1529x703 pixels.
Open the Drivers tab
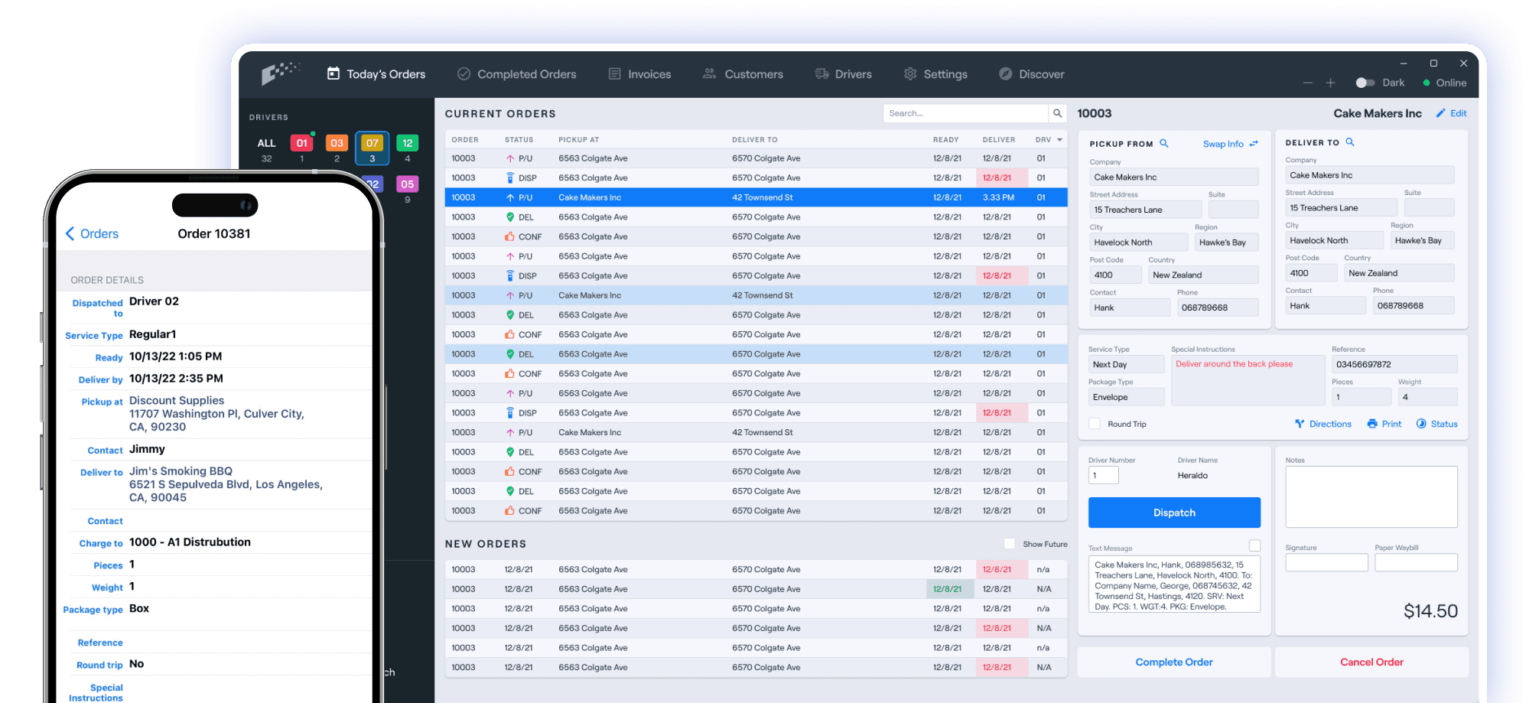(x=843, y=73)
